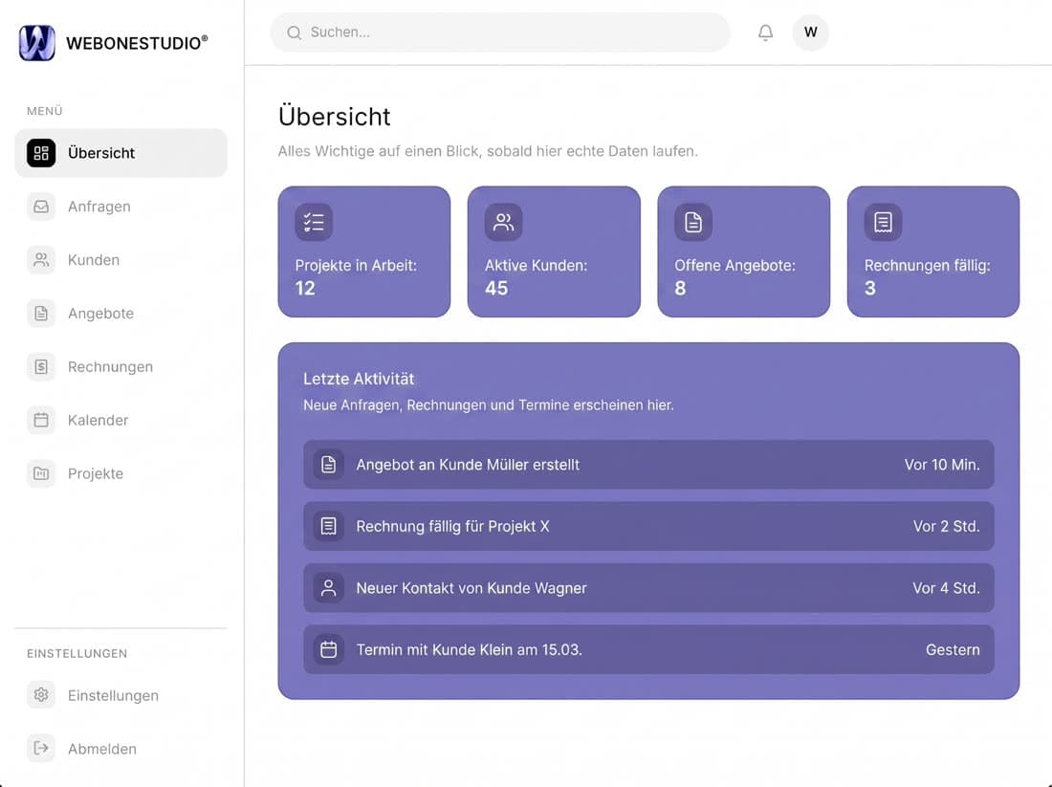Screen dimensions: 1052x787
Task: Log out via Abmelden label
Action: [102, 749]
